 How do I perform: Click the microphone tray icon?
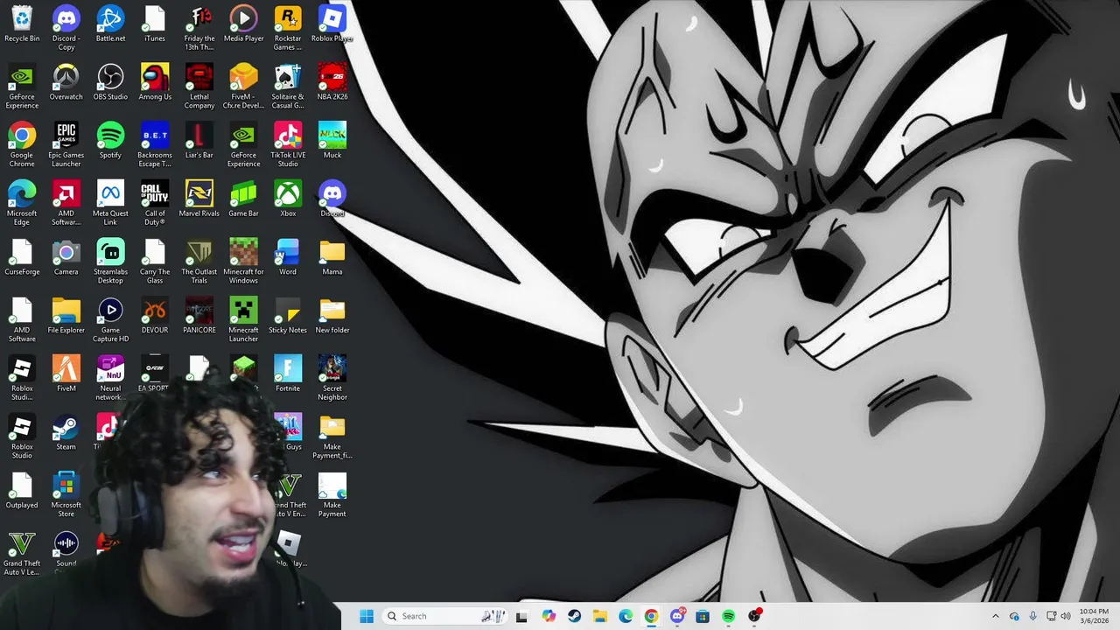(x=1033, y=616)
